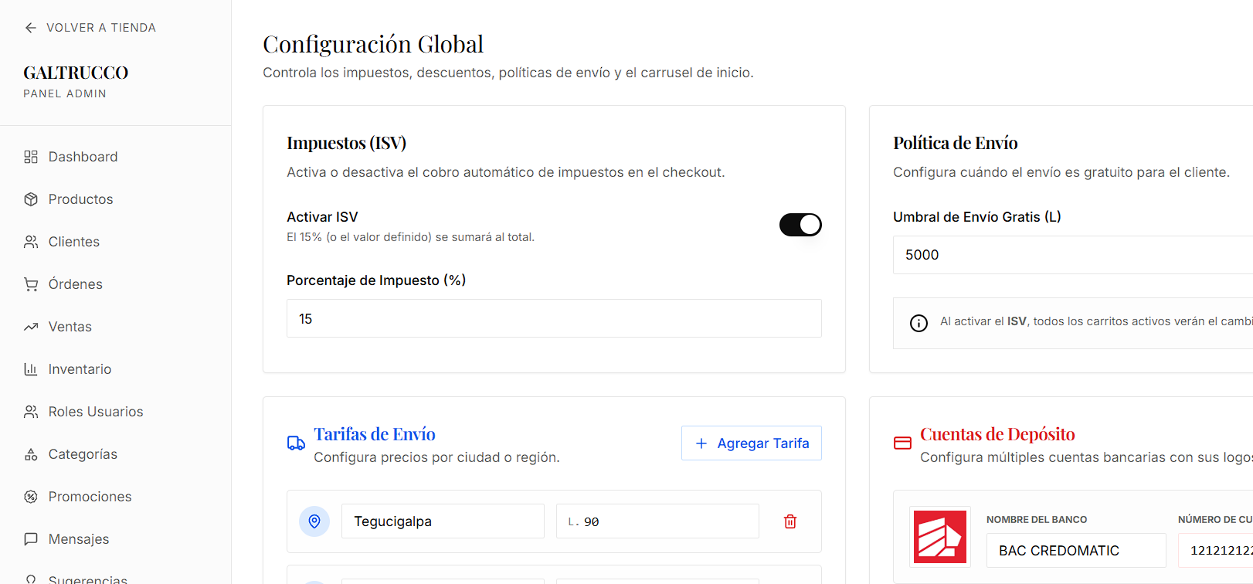Open Dashboard from the sidebar

pos(83,157)
